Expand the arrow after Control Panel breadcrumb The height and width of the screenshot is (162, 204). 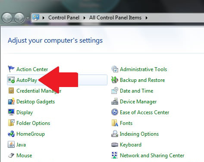tap(85, 18)
